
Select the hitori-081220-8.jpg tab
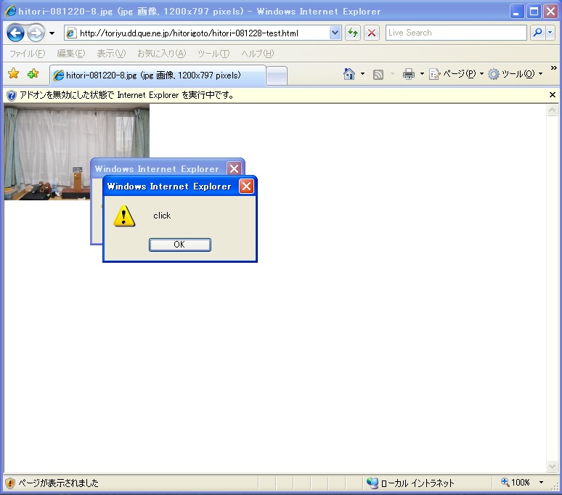pyautogui.click(x=158, y=75)
